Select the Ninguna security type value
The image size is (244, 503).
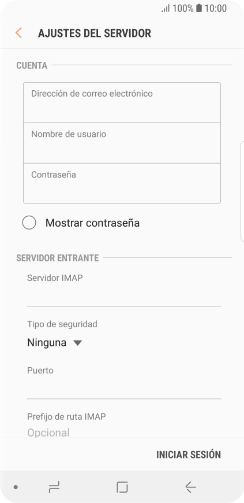coord(47,343)
